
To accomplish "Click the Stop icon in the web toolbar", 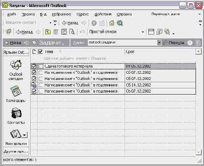I will tap(94, 23).
